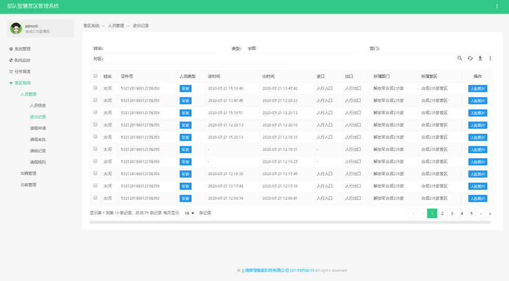Image resolution: width=509 pixels, height=281 pixels.
Task: Click the search magnifier icon above the table
Action: click(460, 58)
